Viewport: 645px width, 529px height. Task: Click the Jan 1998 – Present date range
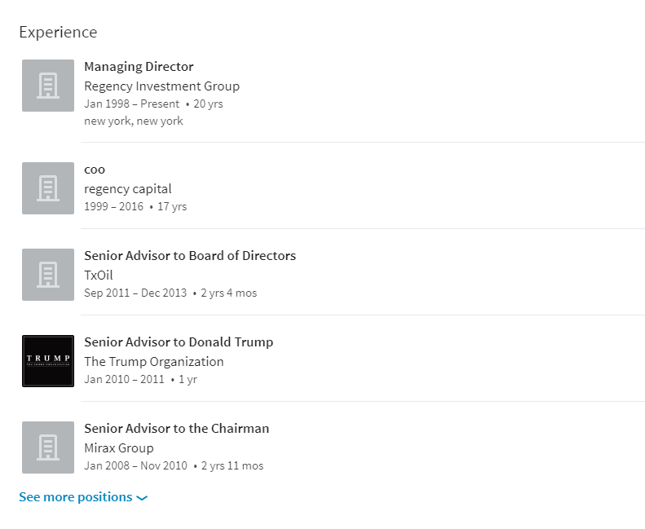pos(131,104)
